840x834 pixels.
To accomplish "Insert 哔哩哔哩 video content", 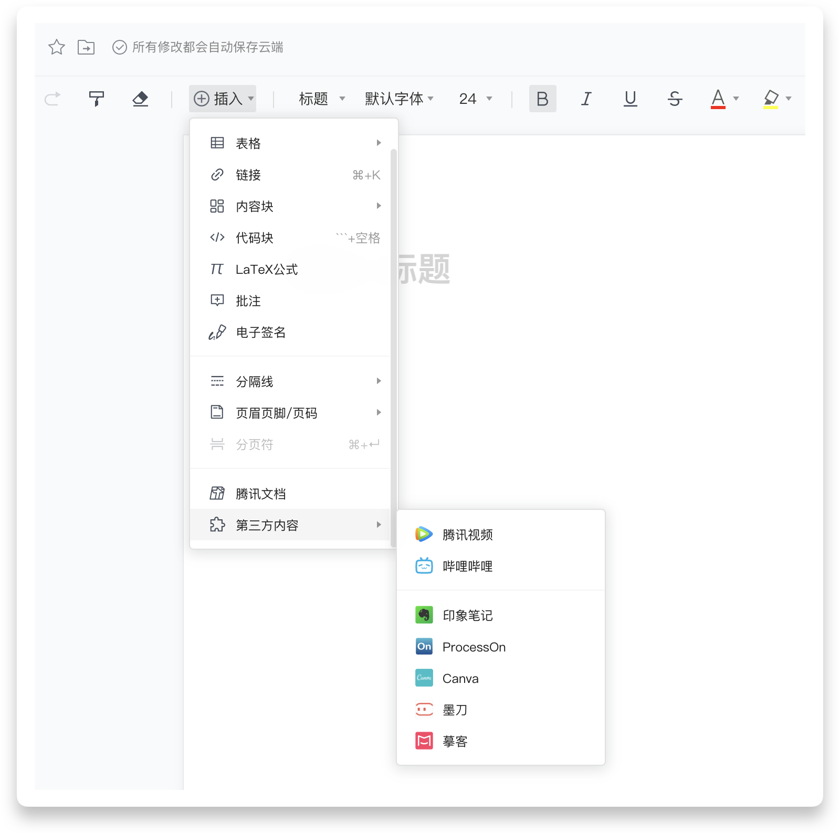I will (x=501, y=566).
